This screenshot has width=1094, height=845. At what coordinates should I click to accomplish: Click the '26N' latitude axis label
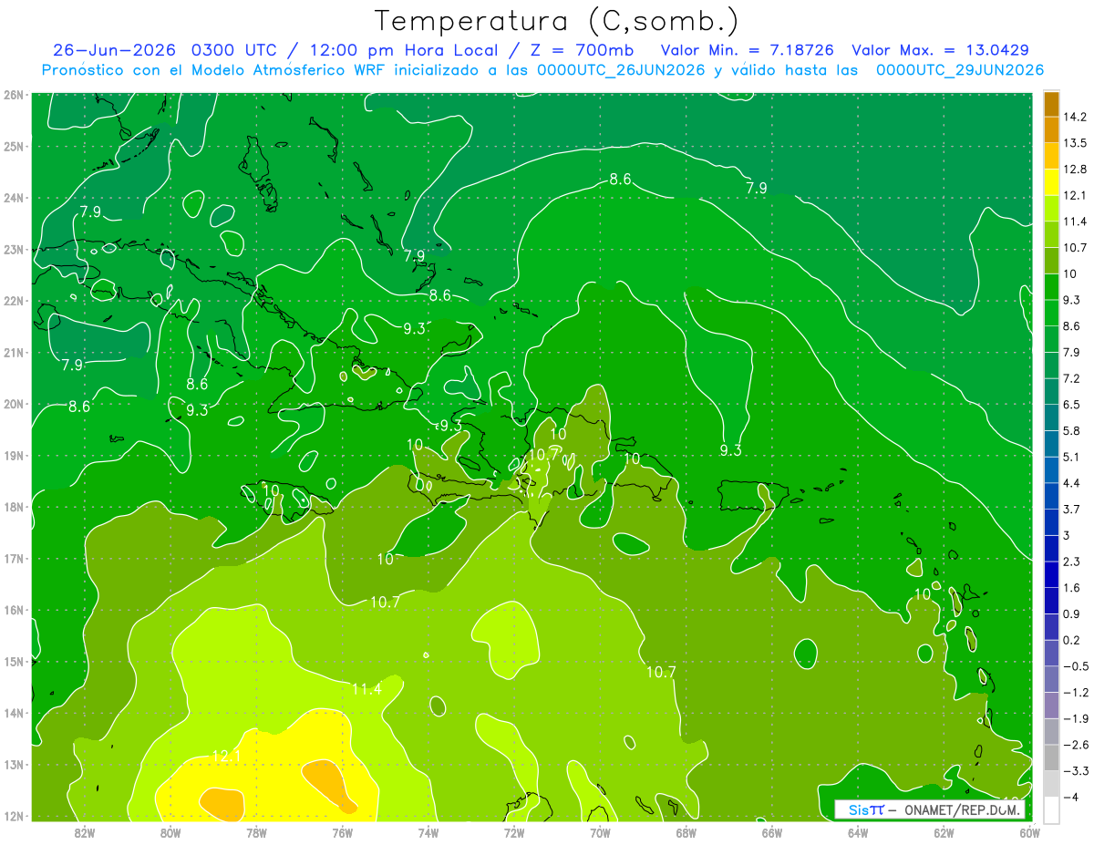(13, 95)
